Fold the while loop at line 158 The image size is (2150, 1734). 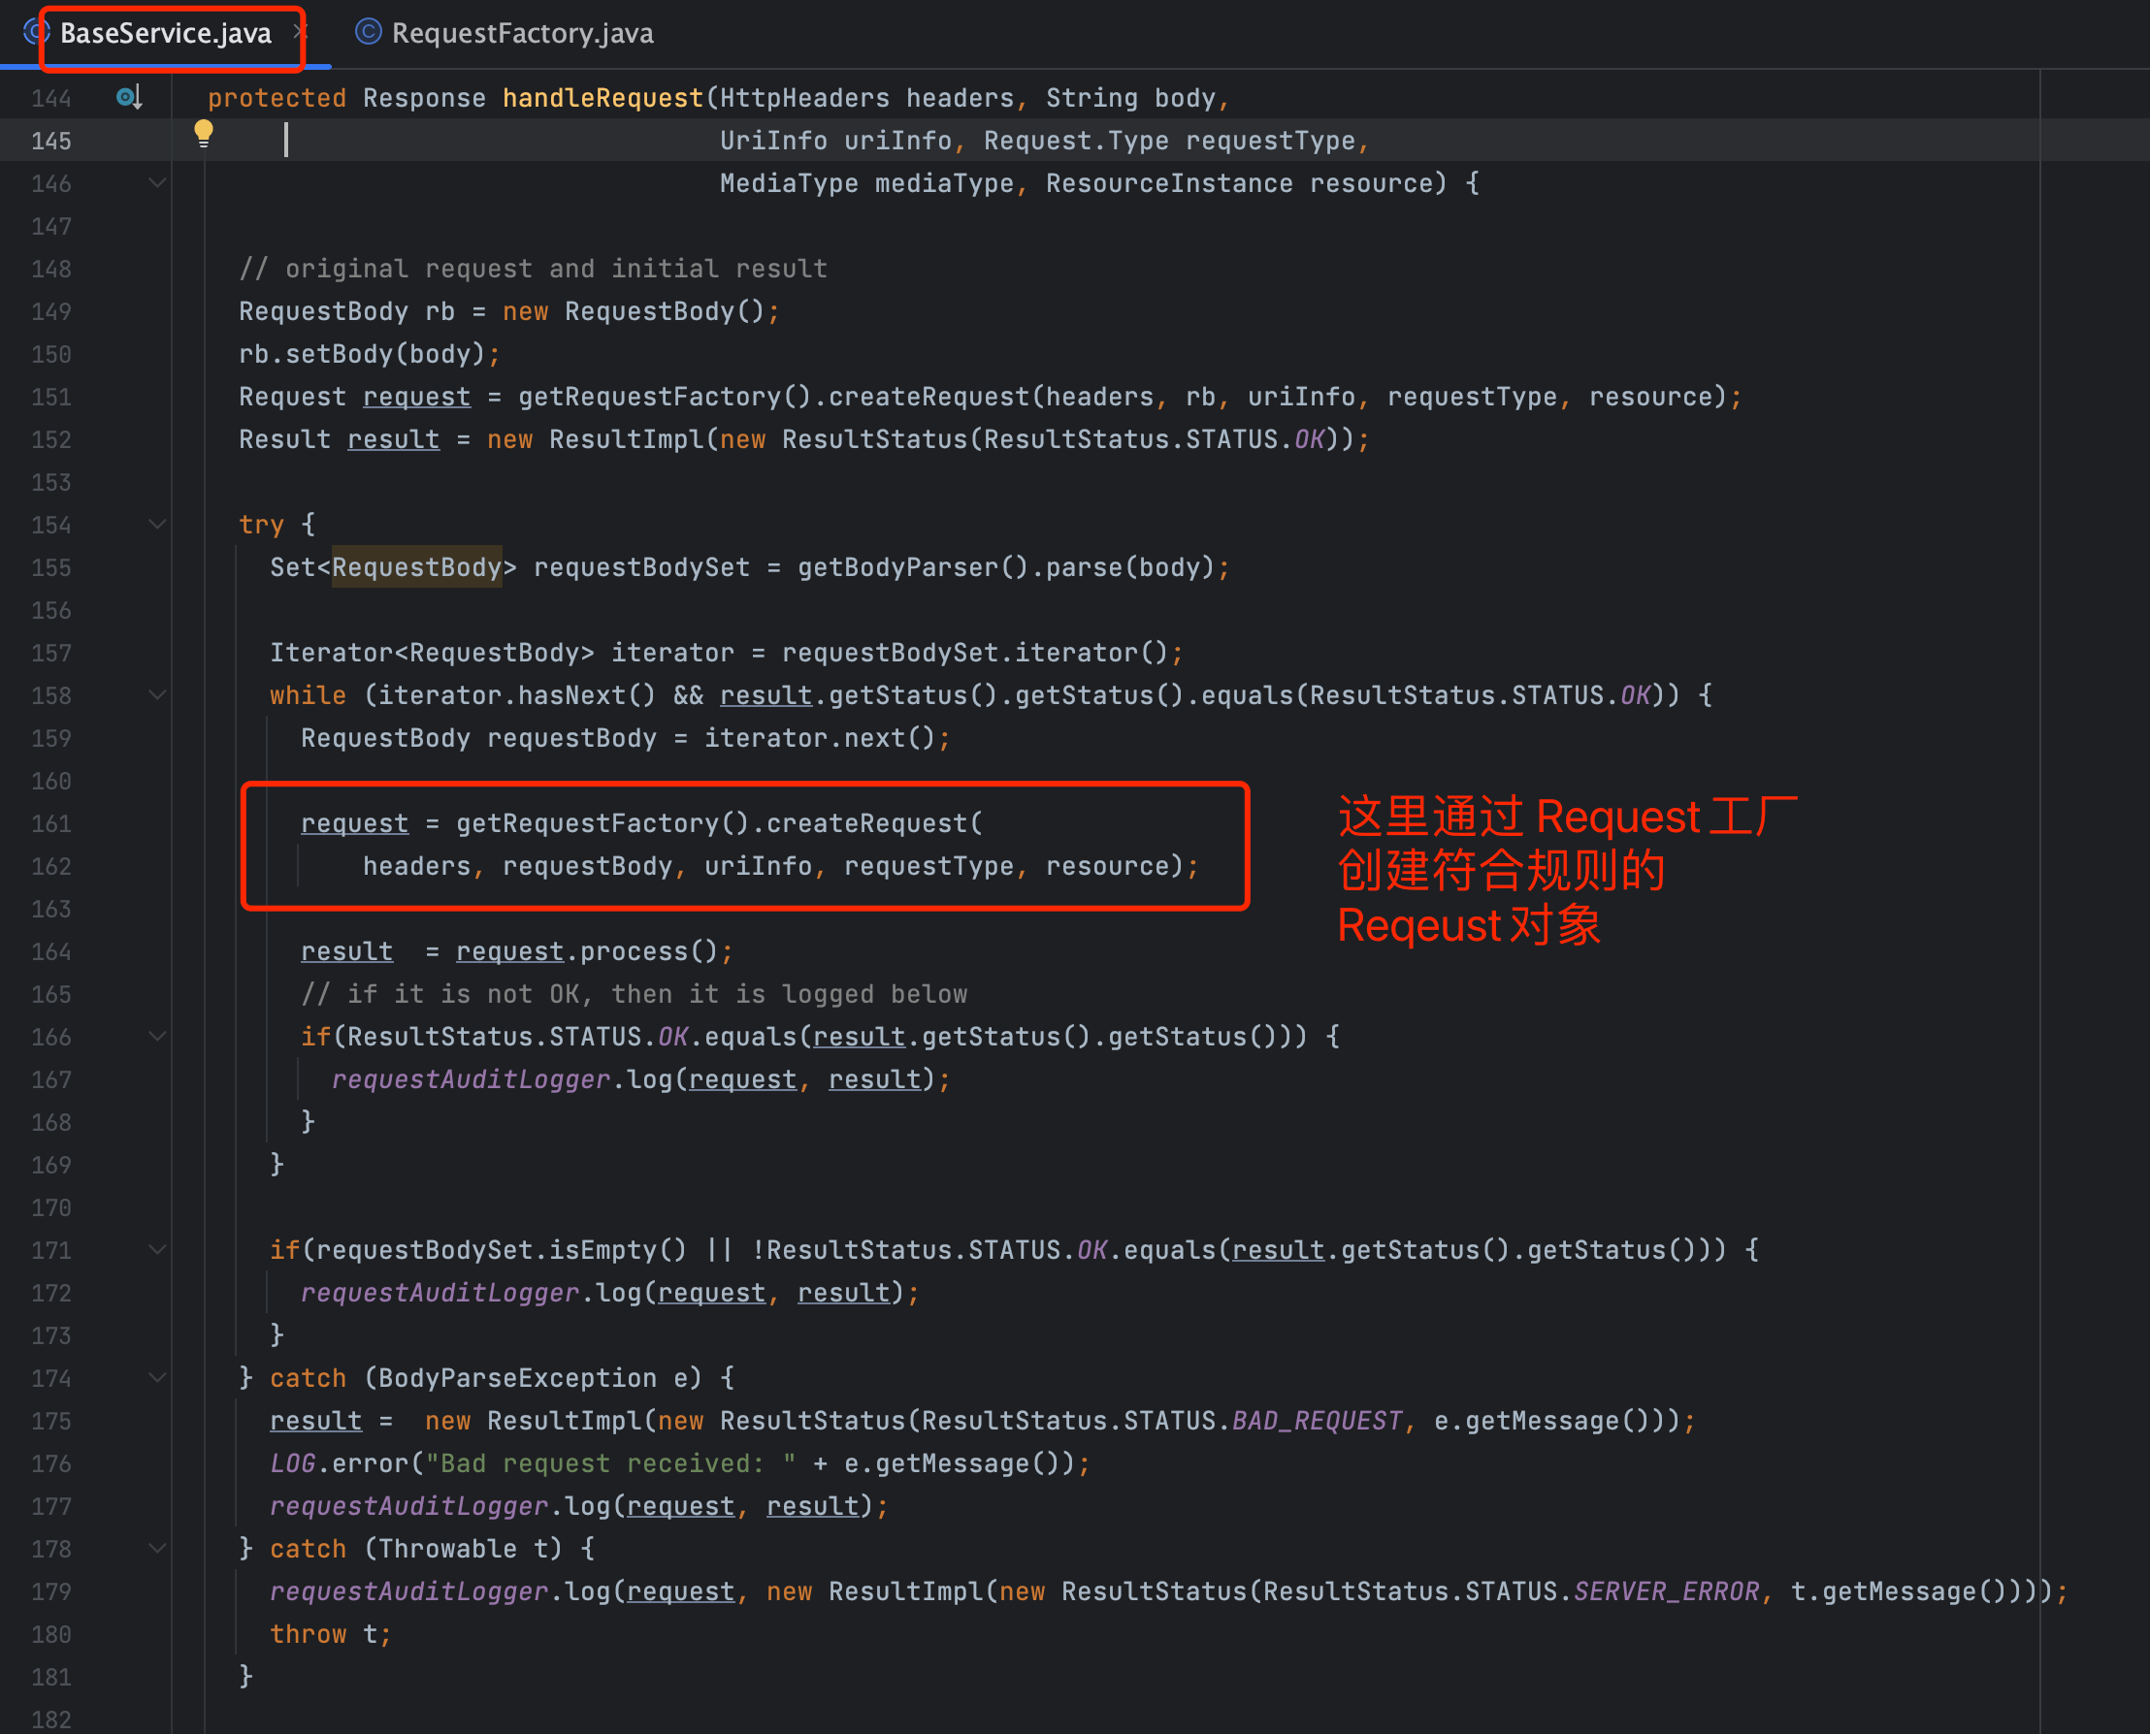pos(157,695)
